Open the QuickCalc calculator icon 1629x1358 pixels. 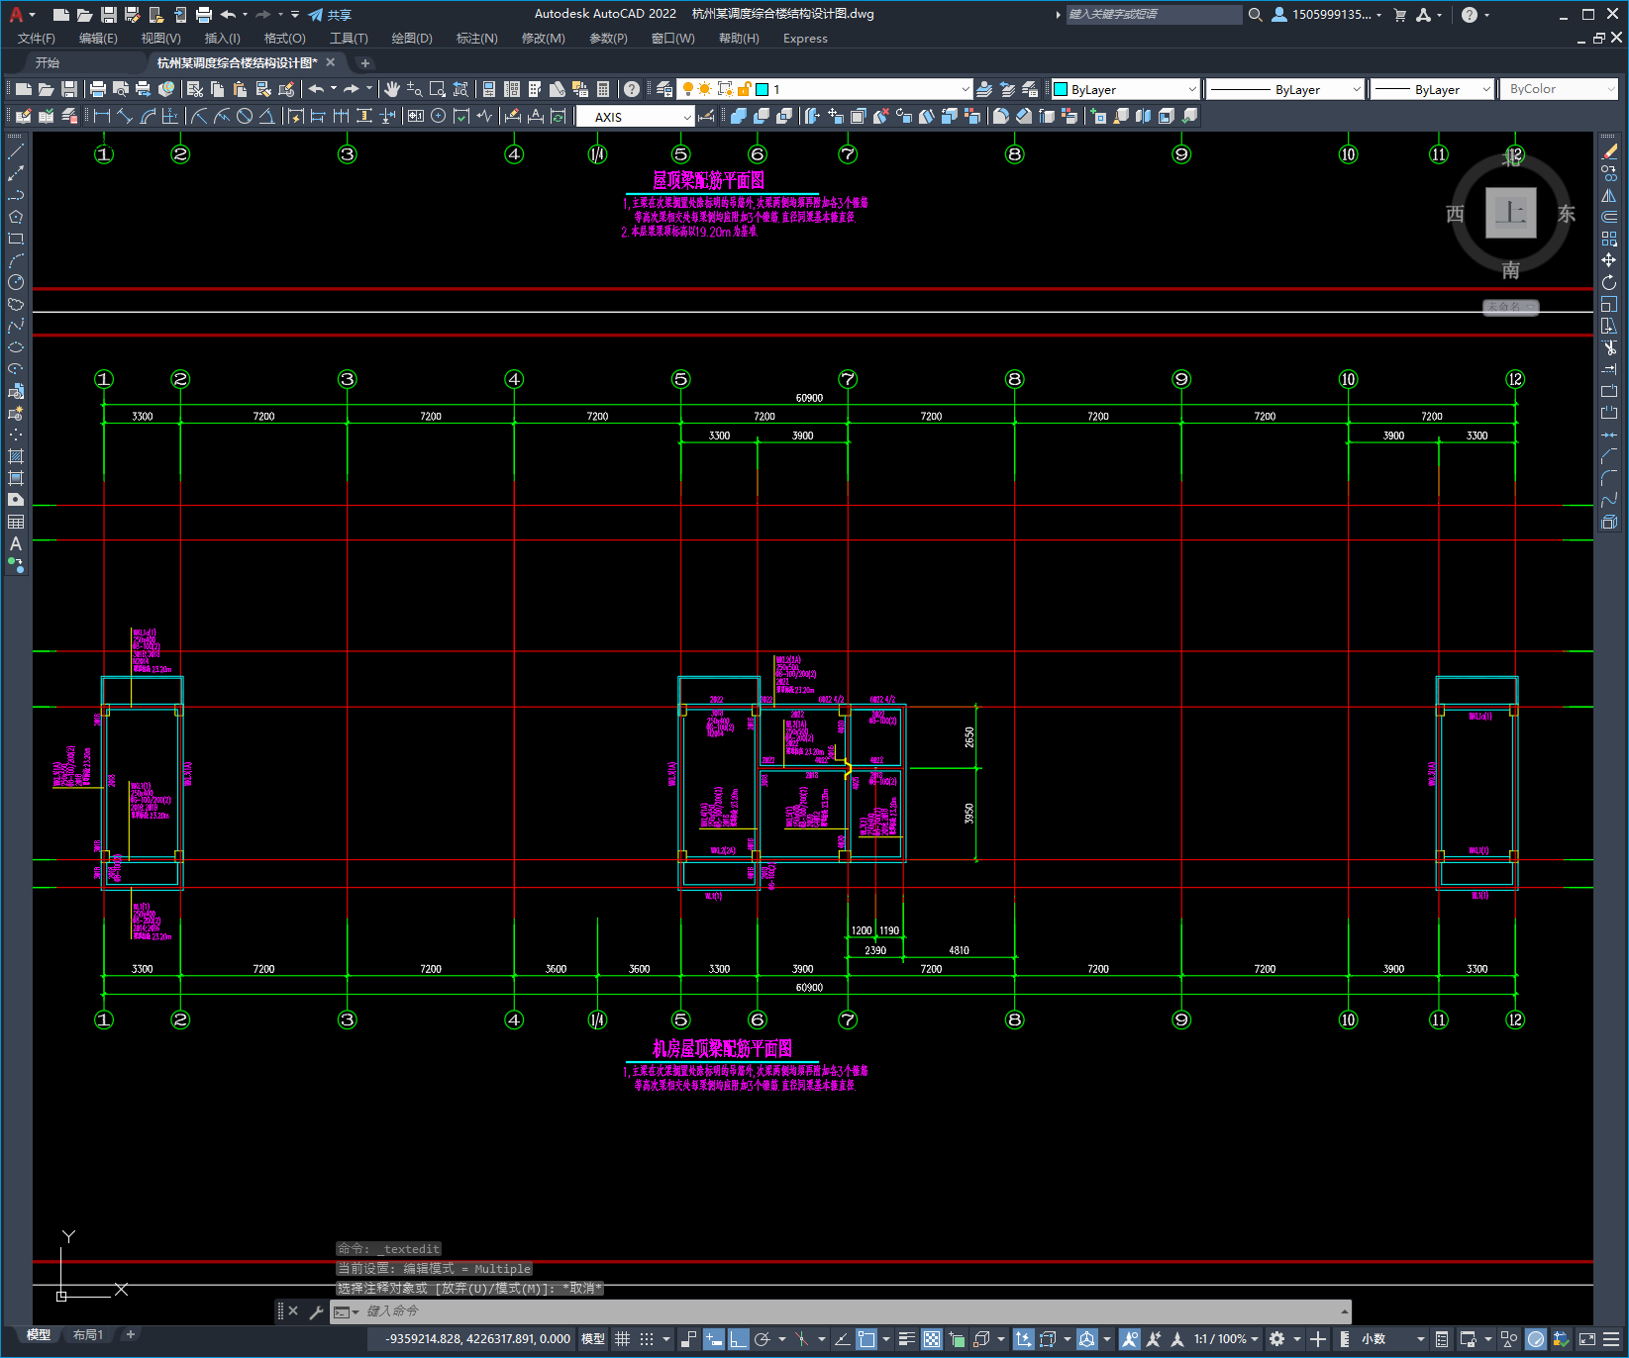(603, 89)
